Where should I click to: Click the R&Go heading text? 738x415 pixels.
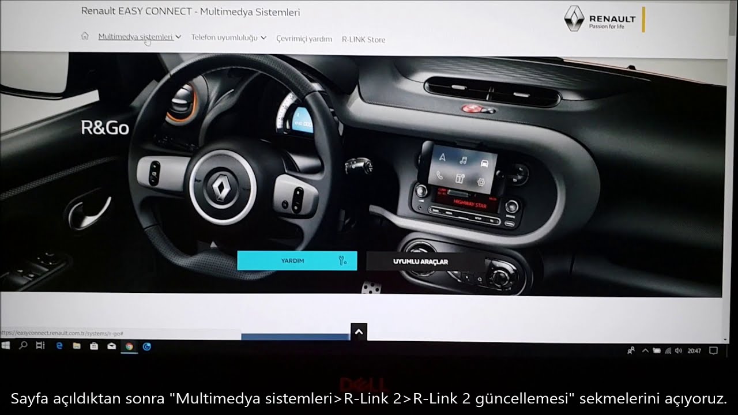pyautogui.click(x=105, y=127)
